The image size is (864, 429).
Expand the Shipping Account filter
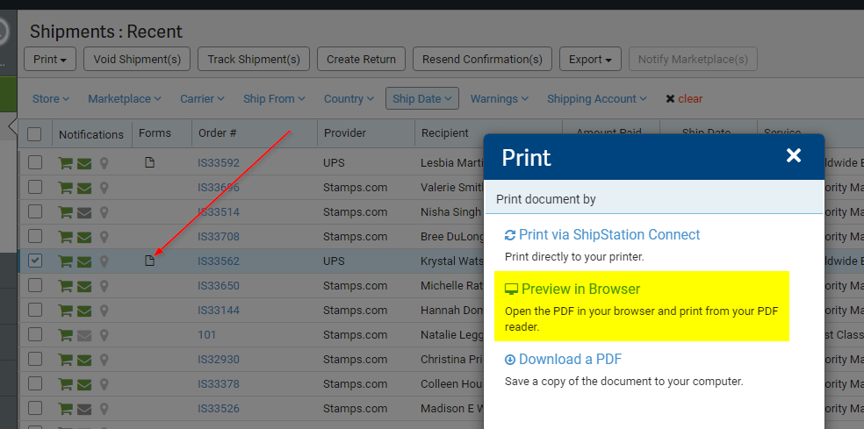[597, 99]
